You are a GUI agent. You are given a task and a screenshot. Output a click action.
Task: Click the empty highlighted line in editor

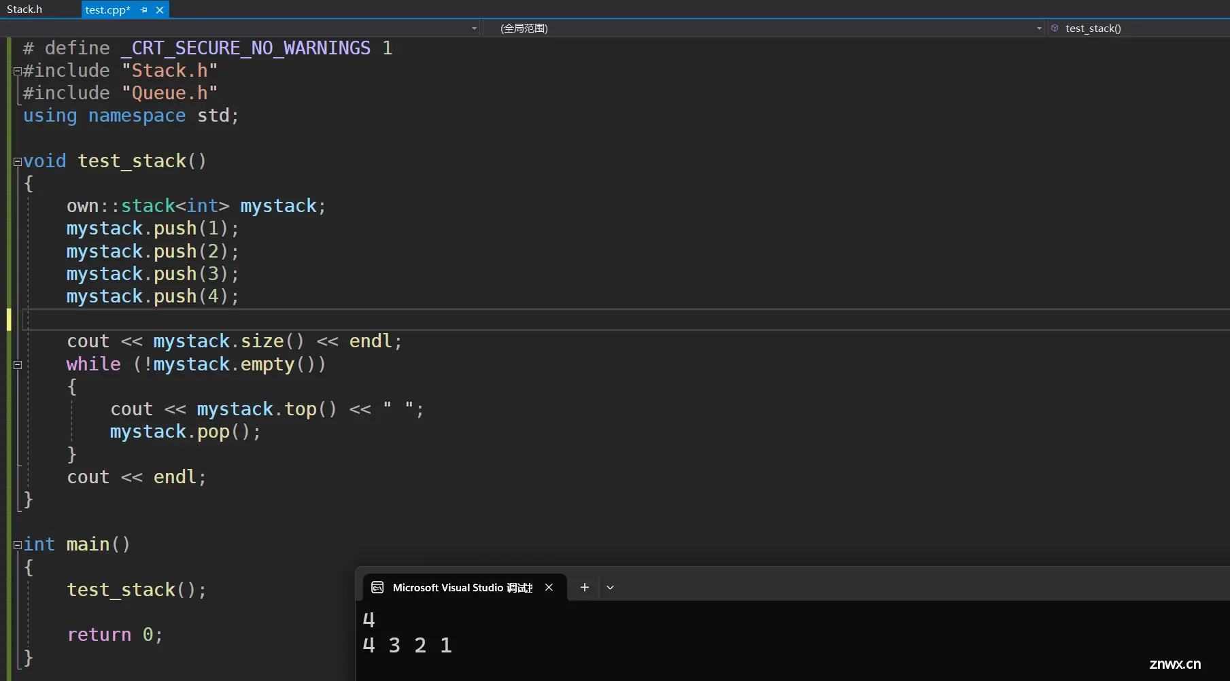(x=626, y=319)
